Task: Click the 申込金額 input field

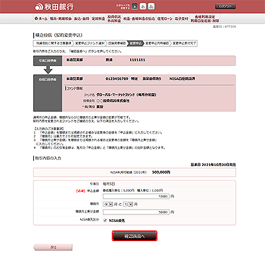Action: pyautogui.click(x=136, y=197)
